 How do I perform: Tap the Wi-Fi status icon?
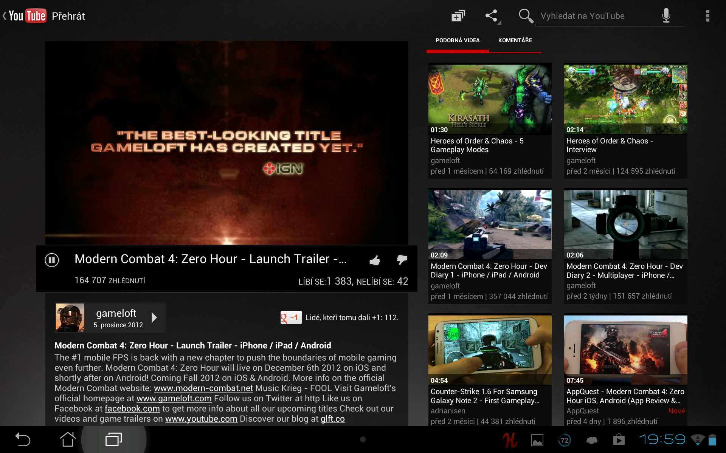click(x=698, y=440)
